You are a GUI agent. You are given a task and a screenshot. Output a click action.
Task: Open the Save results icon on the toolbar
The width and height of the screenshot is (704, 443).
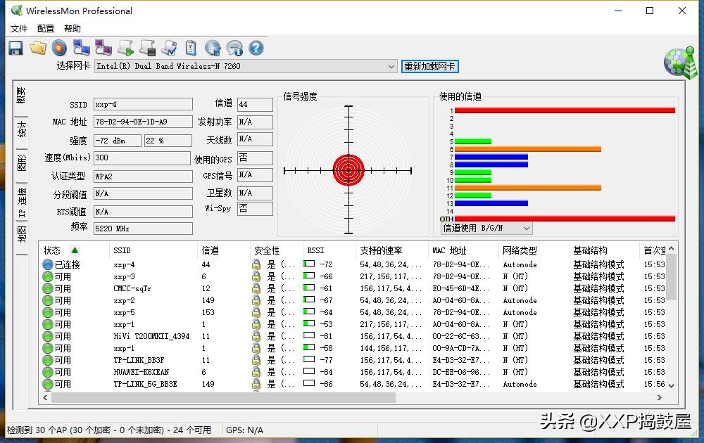[15, 47]
